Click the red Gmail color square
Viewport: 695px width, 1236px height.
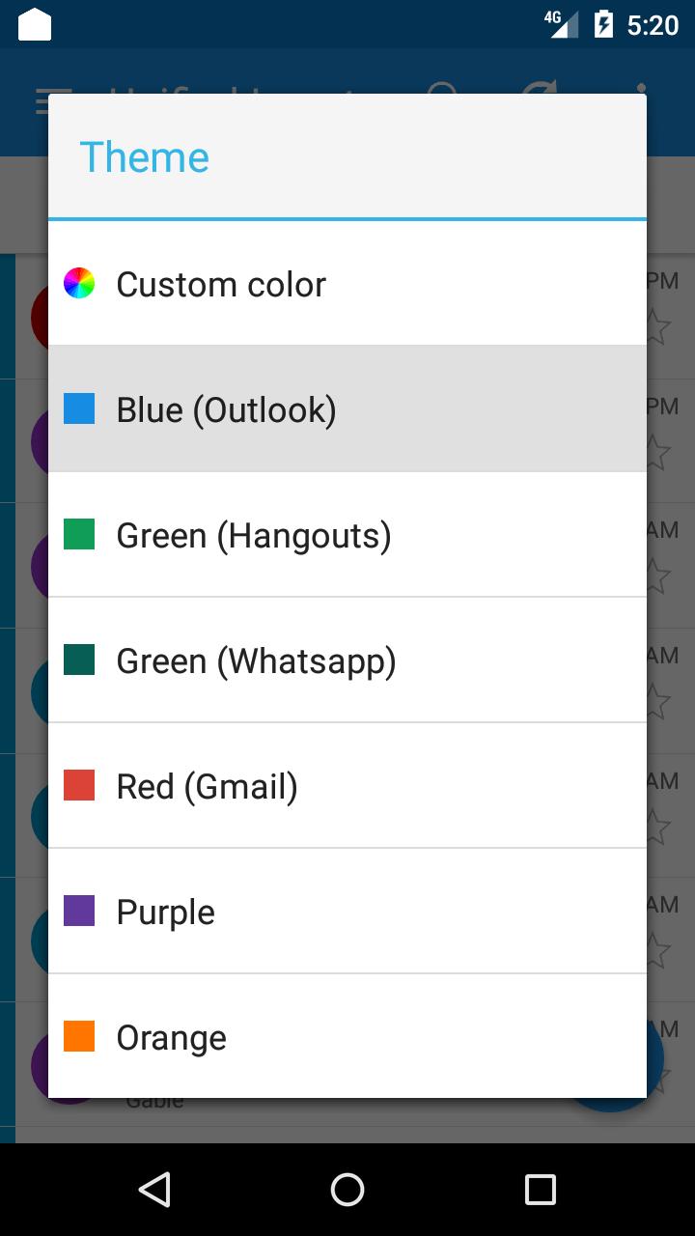point(79,785)
